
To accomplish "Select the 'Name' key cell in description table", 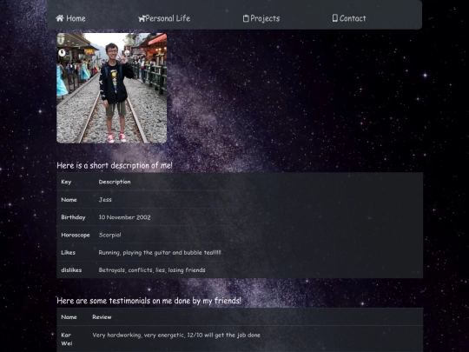I will coord(69,200).
